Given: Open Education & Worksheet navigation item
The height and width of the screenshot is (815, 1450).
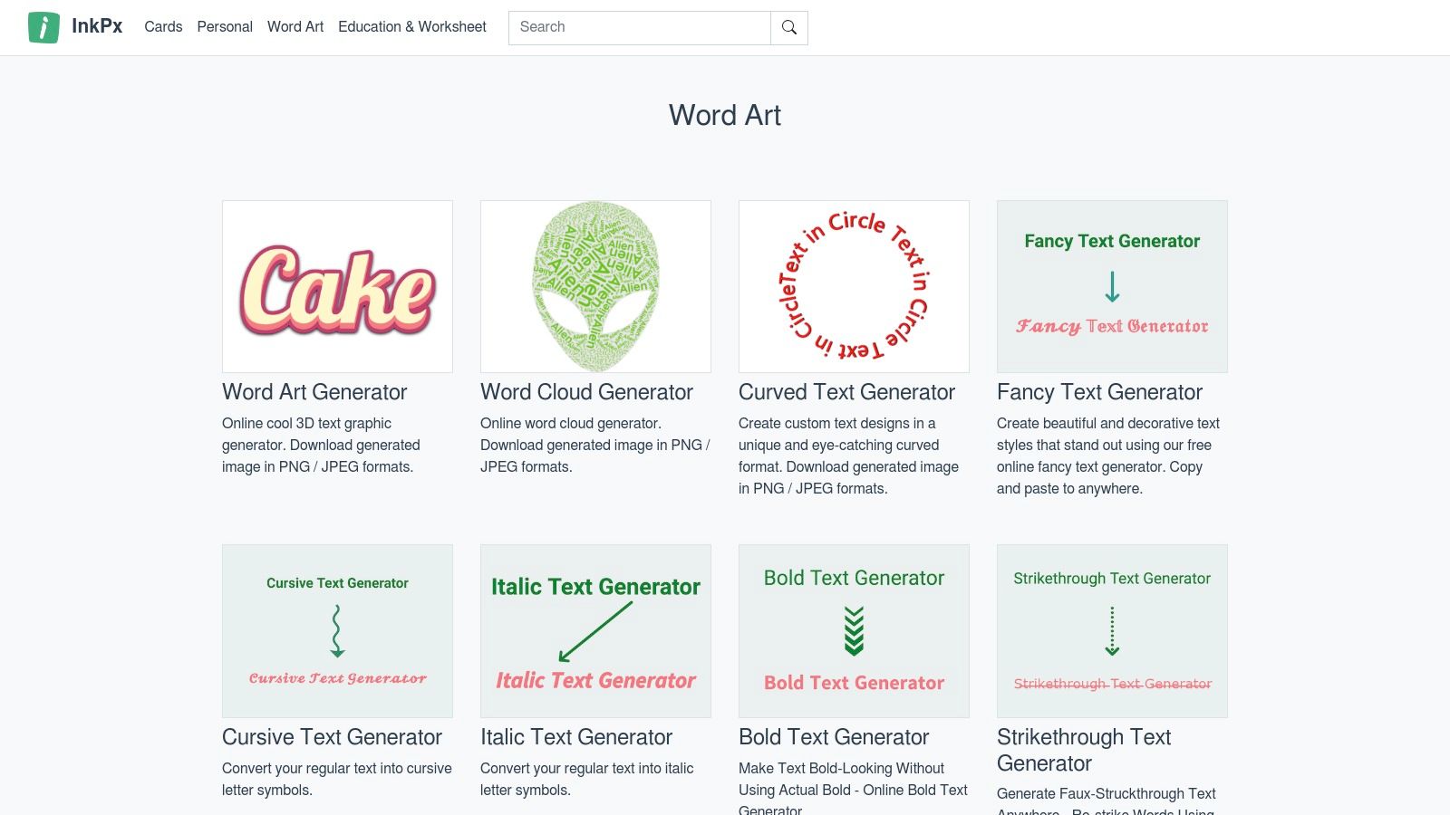Looking at the screenshot, I should coord(412,27).
